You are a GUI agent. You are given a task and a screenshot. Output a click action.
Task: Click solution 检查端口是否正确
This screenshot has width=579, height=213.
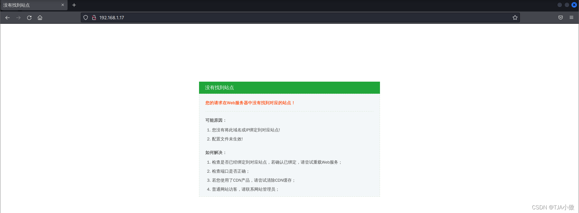(231, 171)
